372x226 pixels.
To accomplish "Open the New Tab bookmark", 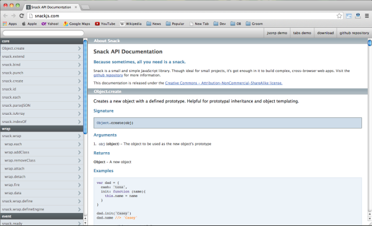I will tap(199, 24).
